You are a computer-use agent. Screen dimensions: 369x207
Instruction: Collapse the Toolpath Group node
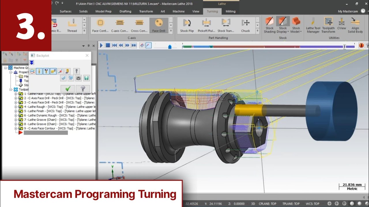11,89
